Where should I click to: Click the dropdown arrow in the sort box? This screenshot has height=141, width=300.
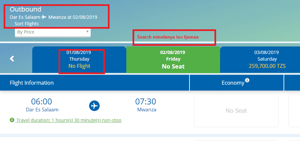(87, 31)
